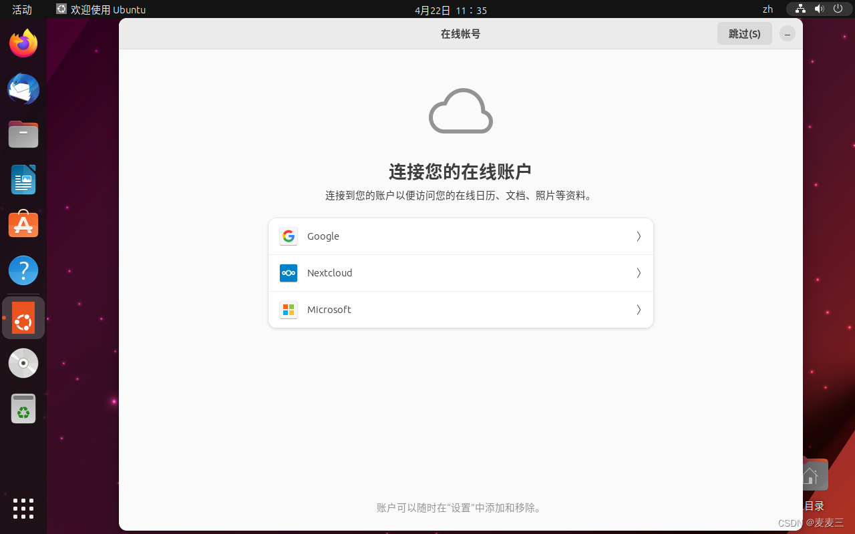The width and height of the screenshot is (855, 534).
Task: Launch Thunderbird mail client
Action: tap(23, 89)
